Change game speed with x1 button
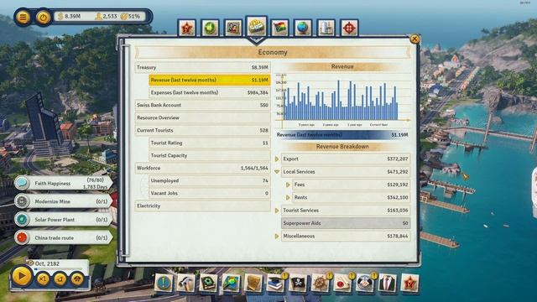This screenshot has width=537, height=302. click(x=43, y=279)
